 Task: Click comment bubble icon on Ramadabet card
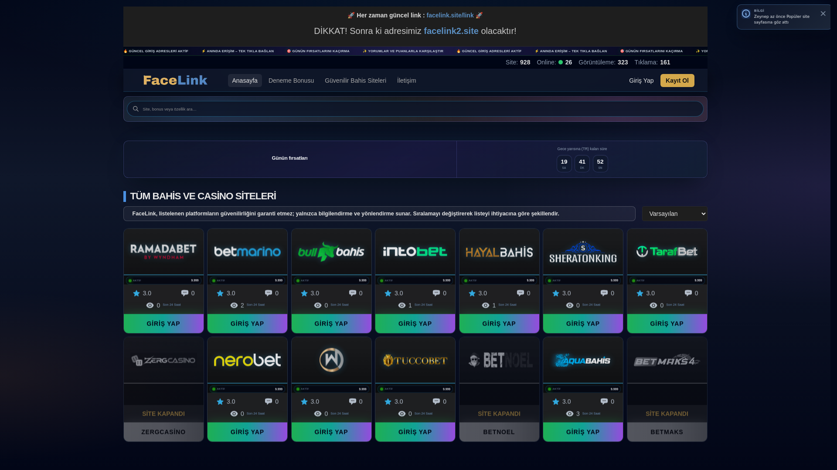(185, 293)
